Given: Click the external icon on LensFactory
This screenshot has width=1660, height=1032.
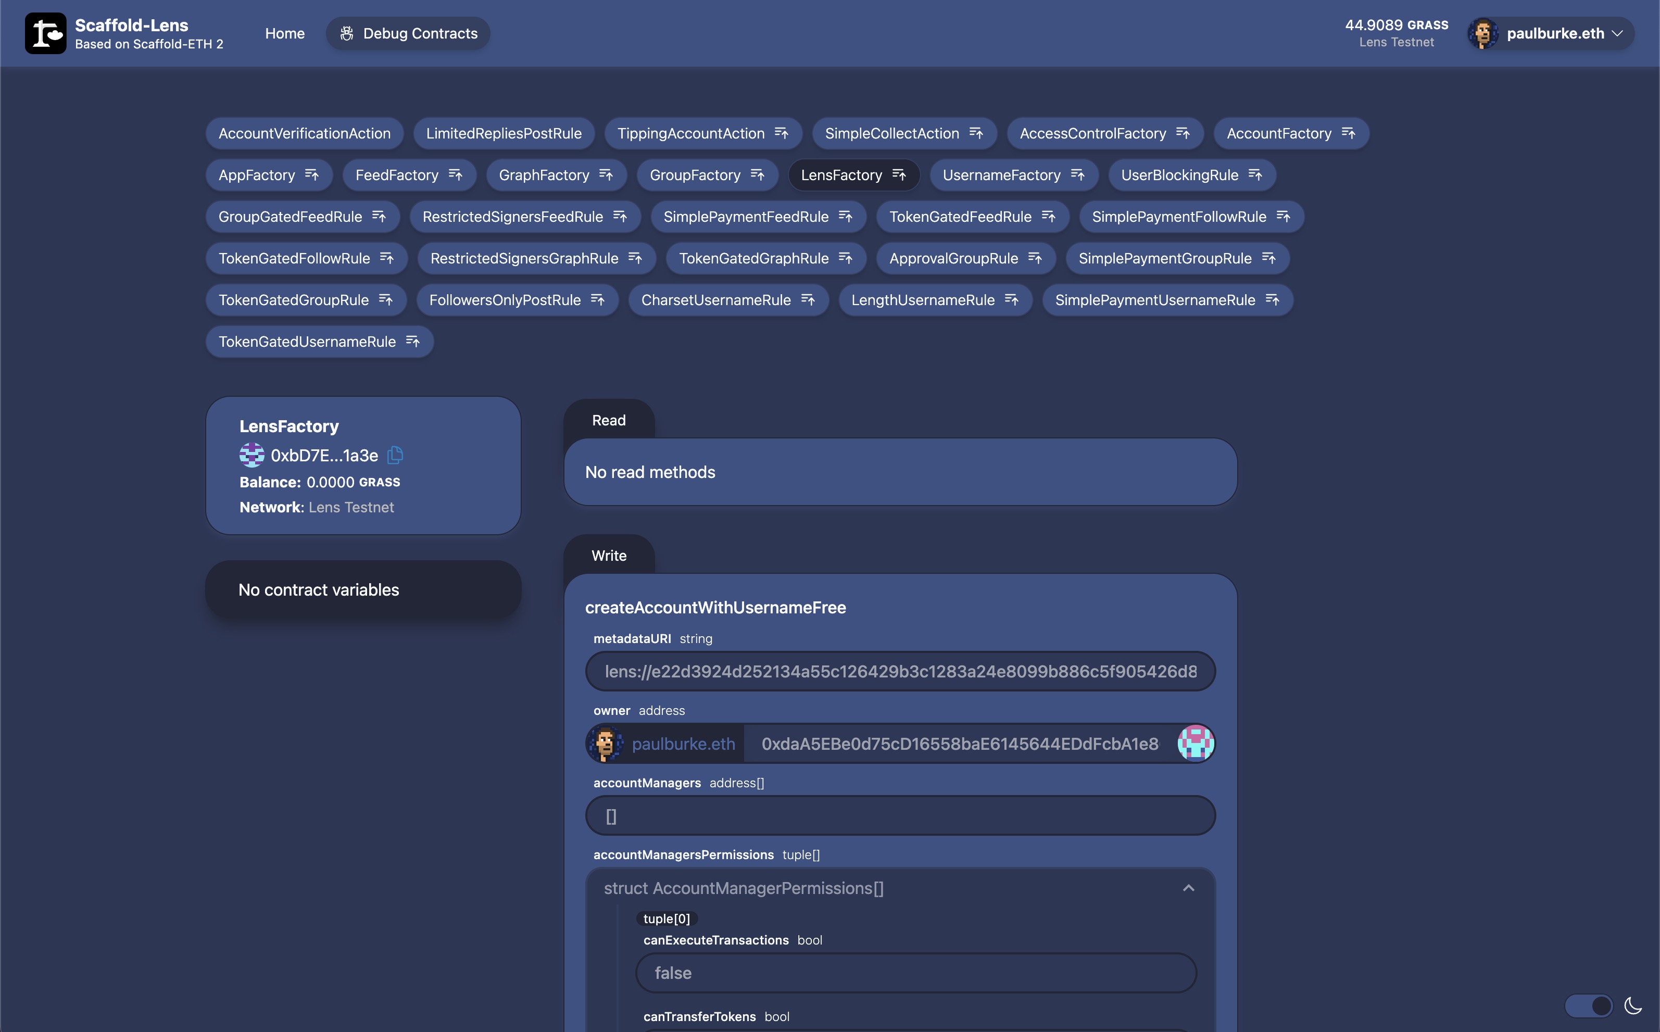Looking at the screenshot, I should pos(899,175).
